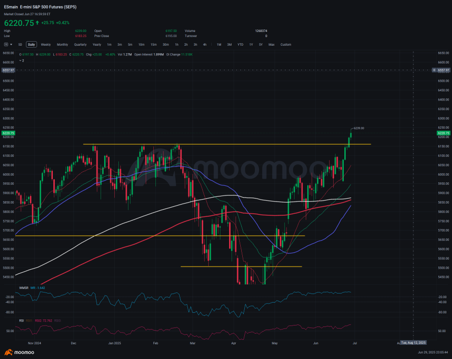Click the green 6220.75 tag on right axis
The height and width of the screenshot is (359, 452).
(x=443, y=133)
